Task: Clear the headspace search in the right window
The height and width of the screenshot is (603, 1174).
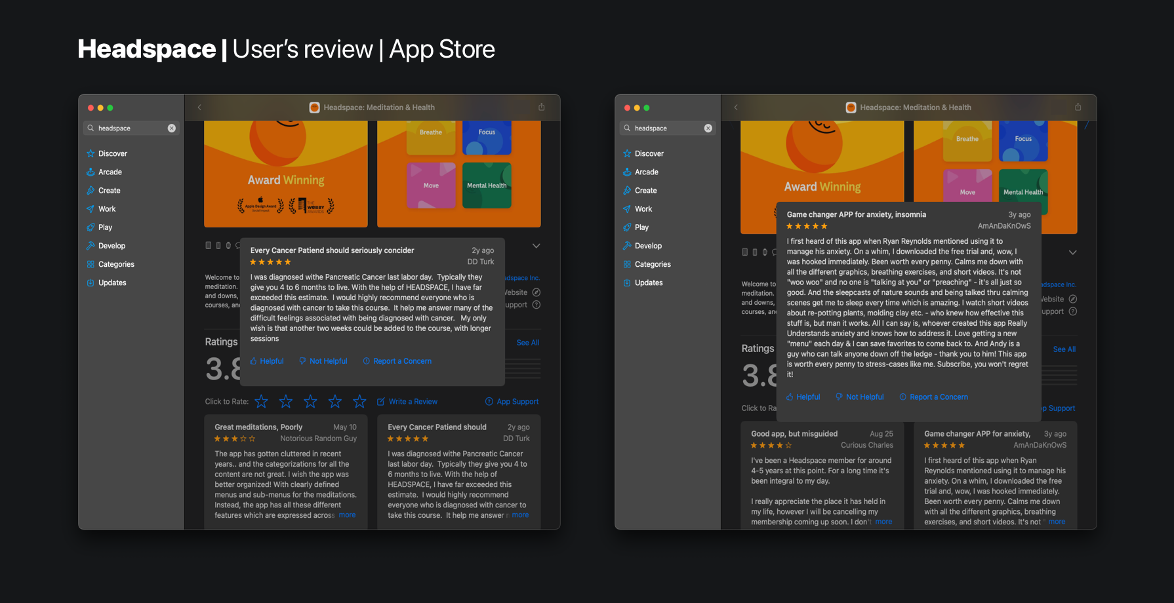Action: 708,128
